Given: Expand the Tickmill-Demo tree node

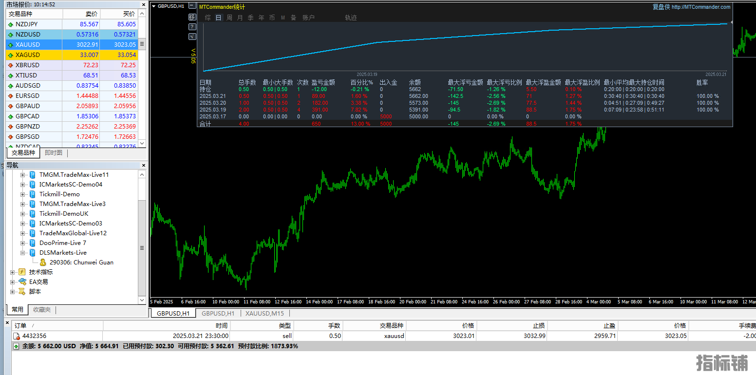Looking at the screenshot, I should click(22, 194).
